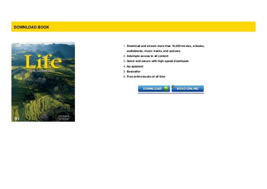The image size is (267, 189).
Task: Click 'Quick and secure with high-speed downloads'
Action: pyautogui.click(x=157, y=61)
